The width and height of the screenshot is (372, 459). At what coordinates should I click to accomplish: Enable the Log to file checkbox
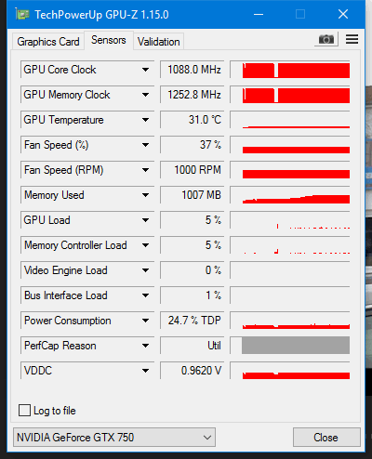[x=24, y=410]
